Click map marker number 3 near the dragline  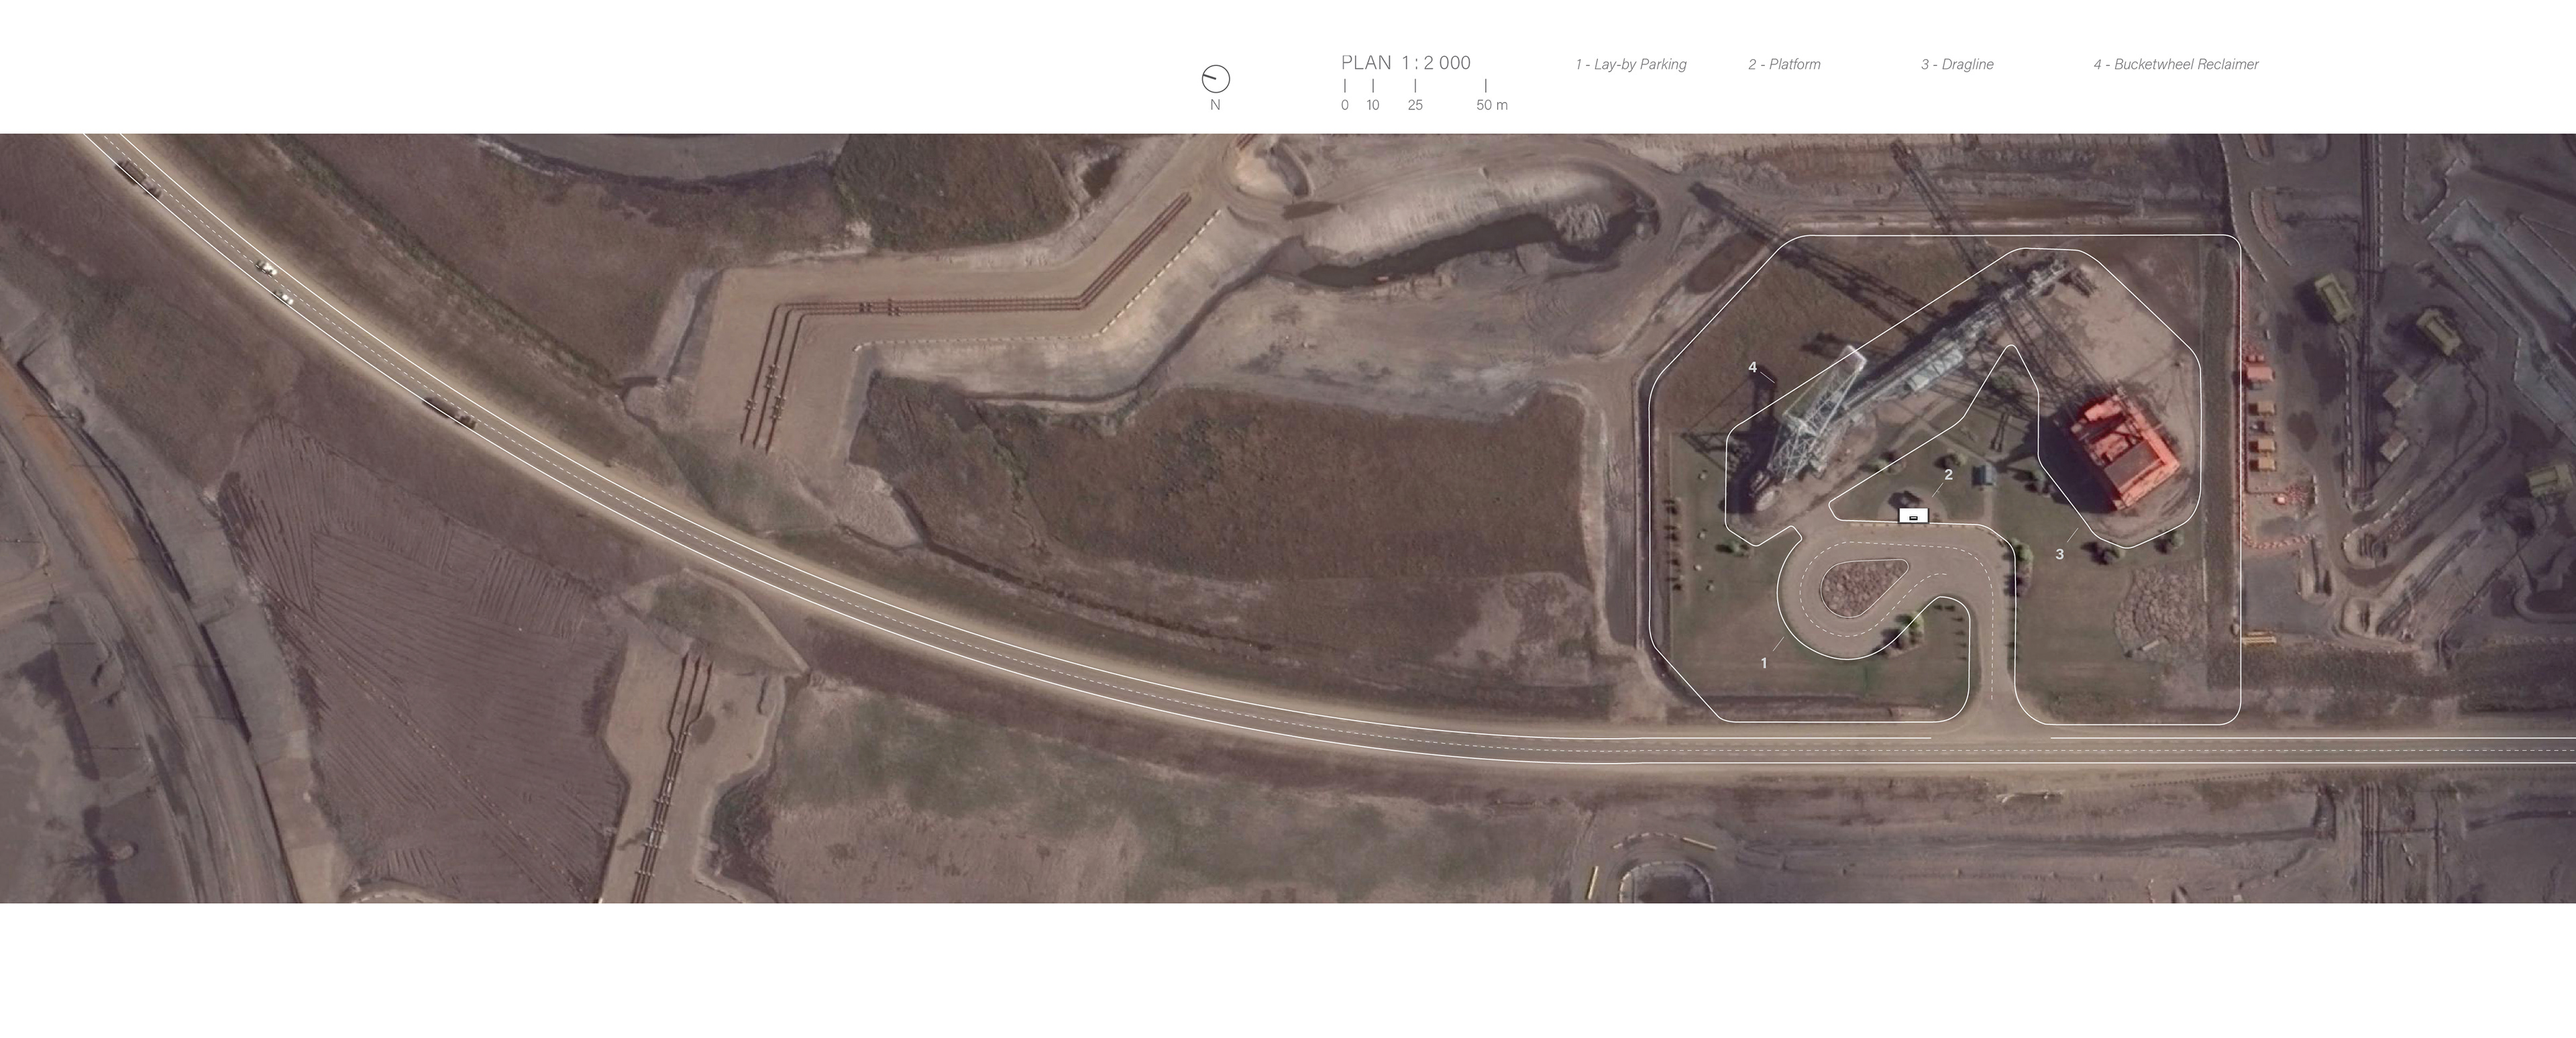(x=2059, y=554)
